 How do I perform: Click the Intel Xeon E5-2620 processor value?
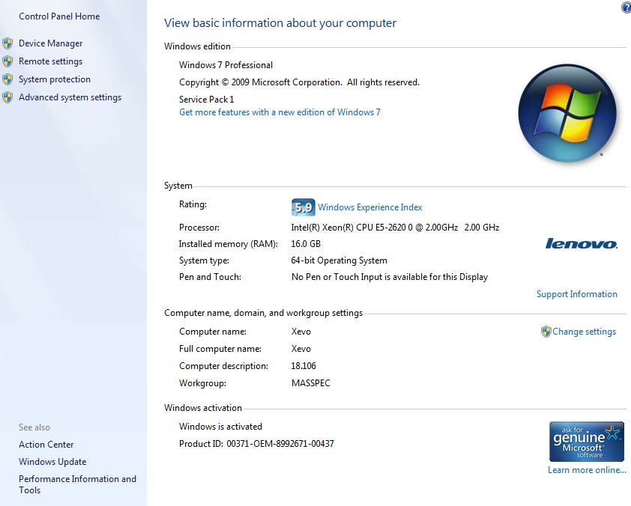click(395, 228)
